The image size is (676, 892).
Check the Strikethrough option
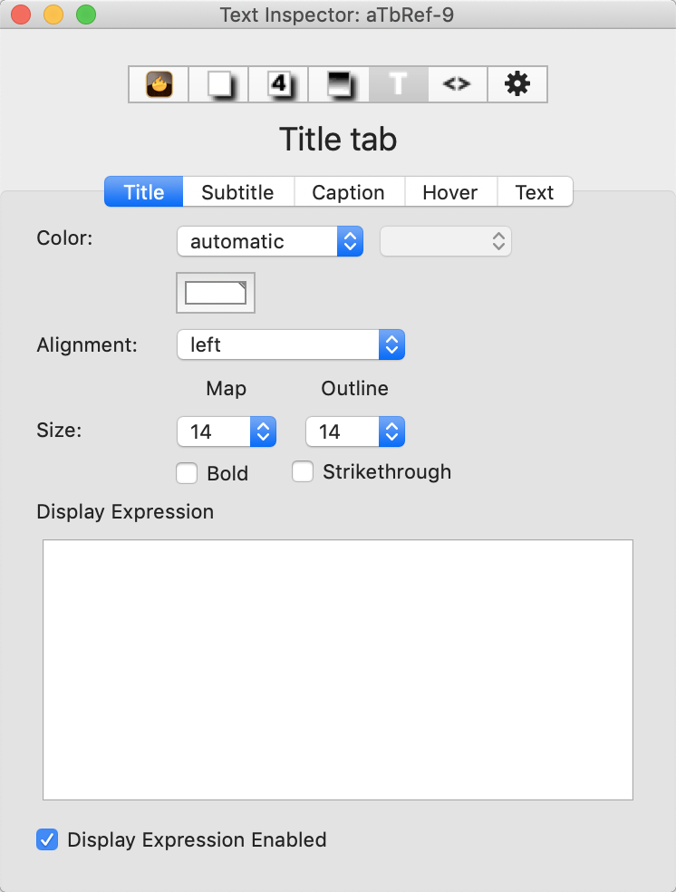coord(302,471)
